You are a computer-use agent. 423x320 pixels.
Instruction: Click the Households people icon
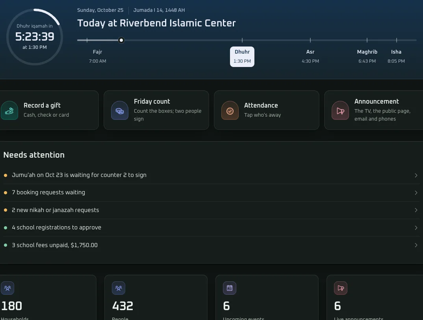pos(7,288)
